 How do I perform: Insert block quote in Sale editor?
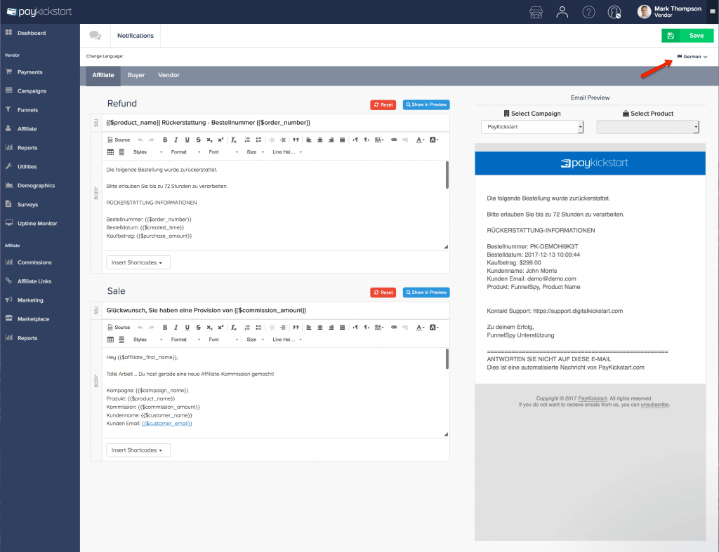click(x=296, y=328)
